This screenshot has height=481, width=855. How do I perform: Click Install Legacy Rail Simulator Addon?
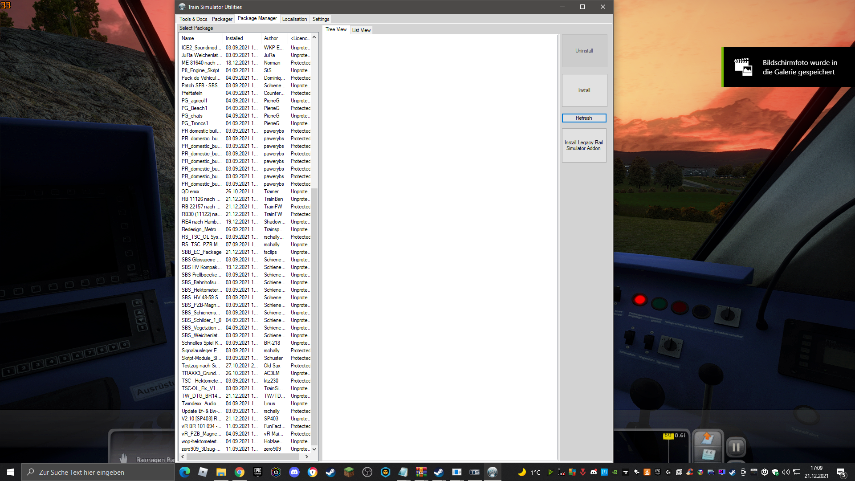pos(584,146)
